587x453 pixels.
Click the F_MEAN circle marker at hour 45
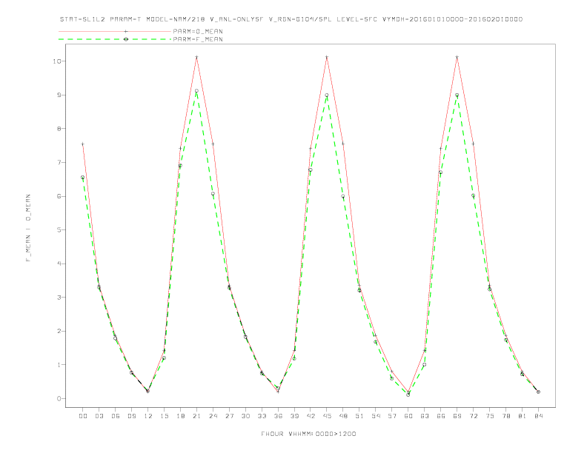tap(327, 95)
